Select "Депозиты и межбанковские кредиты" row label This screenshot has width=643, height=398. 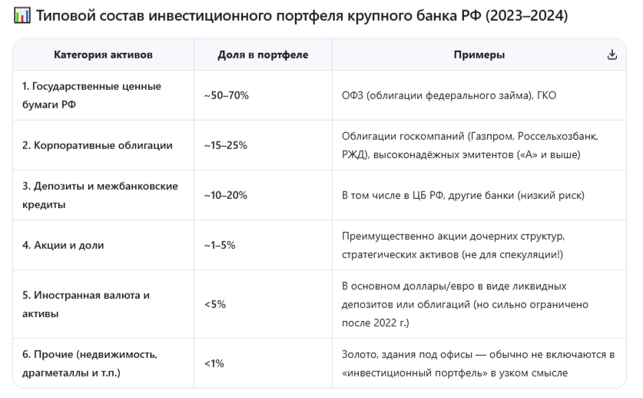tap(100, 195)
